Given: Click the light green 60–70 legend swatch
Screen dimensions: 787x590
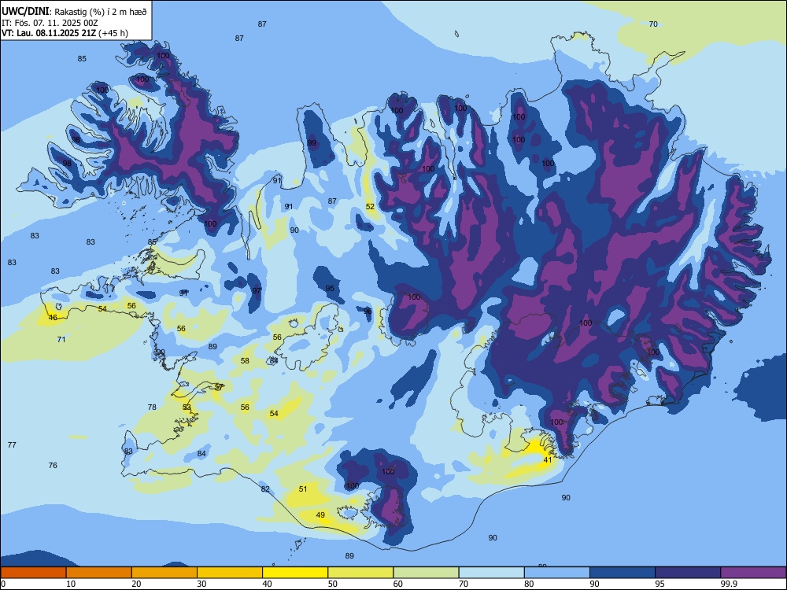Looking at the screenshot, I should coord(426,573).
